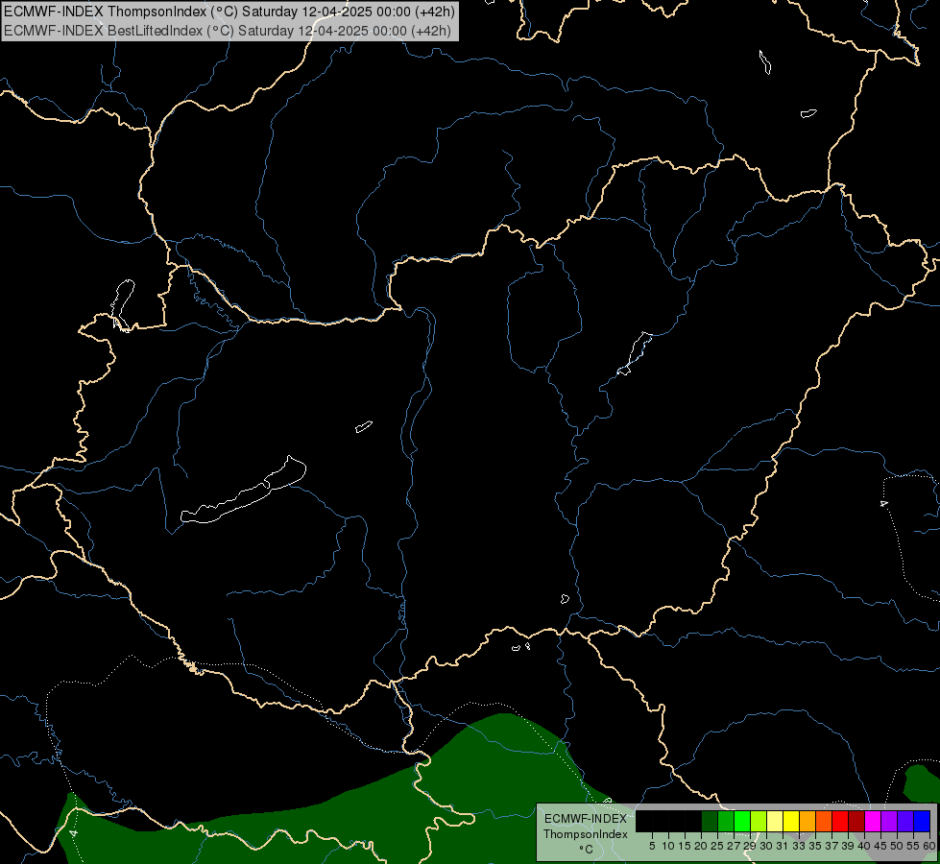Click legend tick value 37
The height and width of the screenshot is (864, 940).
[x=832, y=846]
